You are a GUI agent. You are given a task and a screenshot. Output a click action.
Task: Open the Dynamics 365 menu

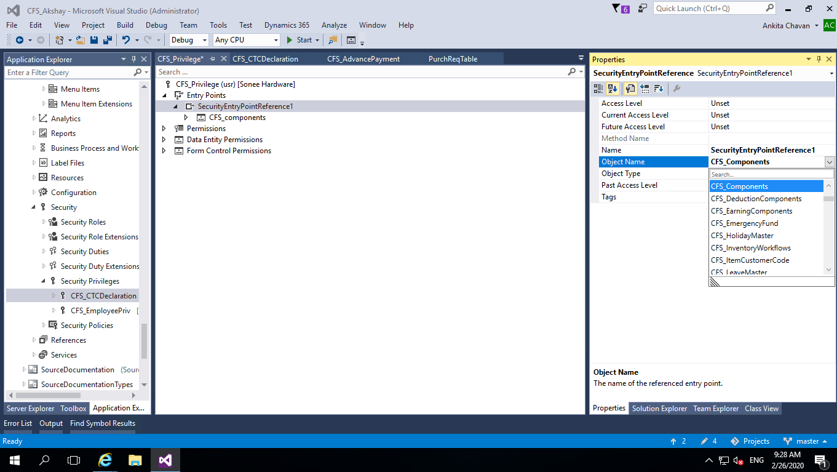(287, 25)
